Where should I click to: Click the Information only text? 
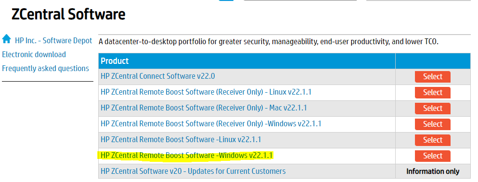pos(433,171)
